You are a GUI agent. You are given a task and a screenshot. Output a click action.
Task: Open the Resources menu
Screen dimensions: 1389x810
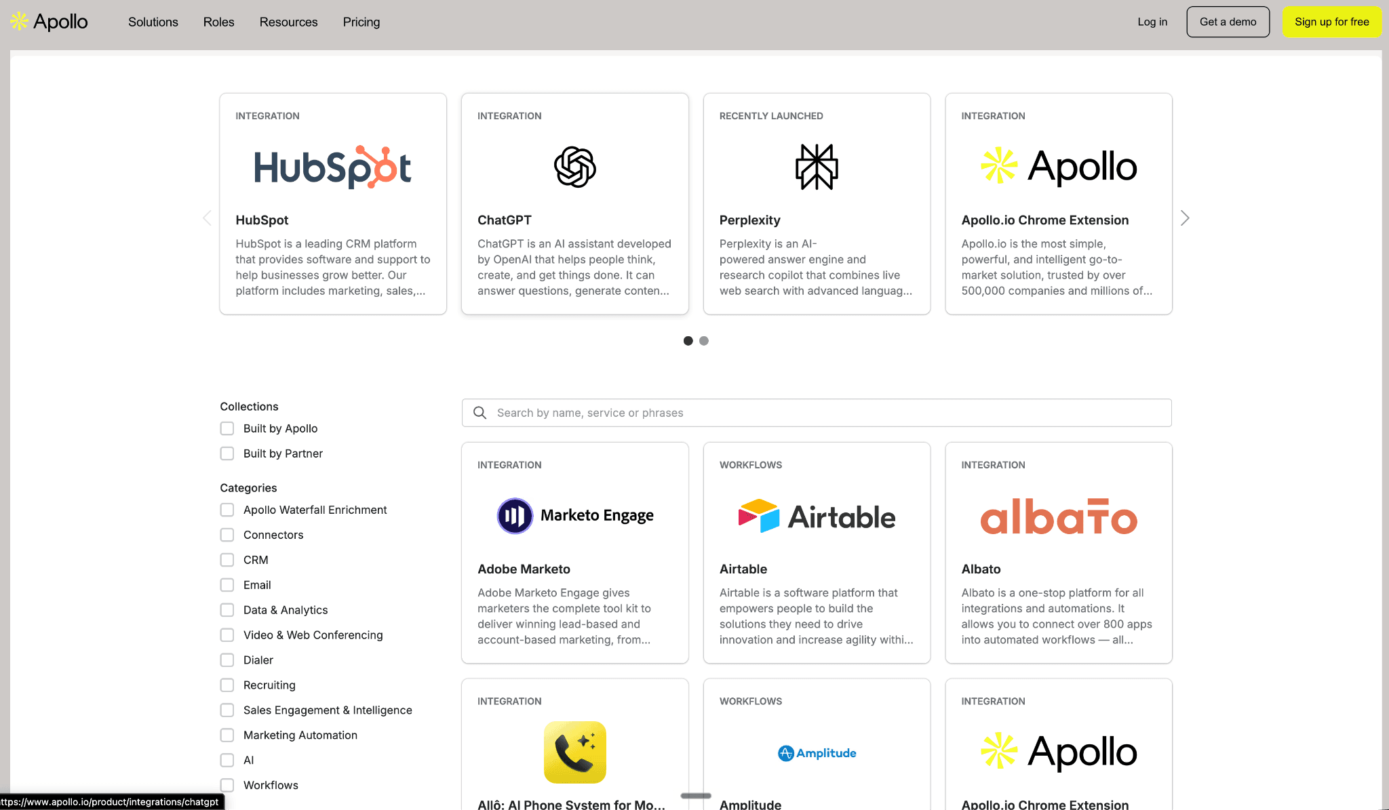(288, 22)
